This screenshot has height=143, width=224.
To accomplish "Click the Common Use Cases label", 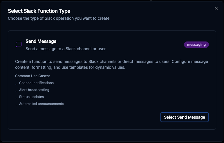I will pos(32,76).
